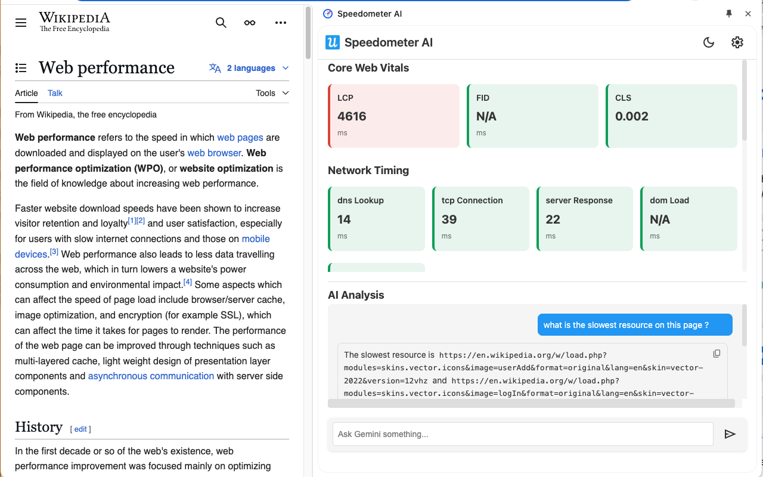Send the message with the arrow icon

click(730, 434)
